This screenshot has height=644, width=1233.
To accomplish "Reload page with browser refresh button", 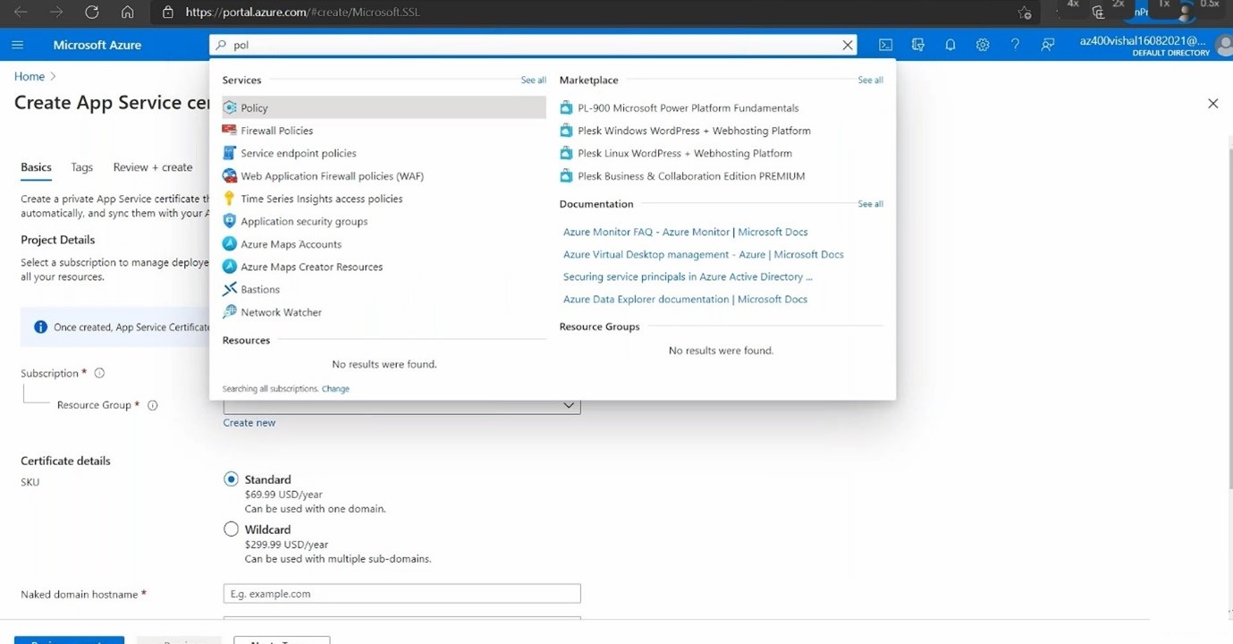I will tap(91, 13).
